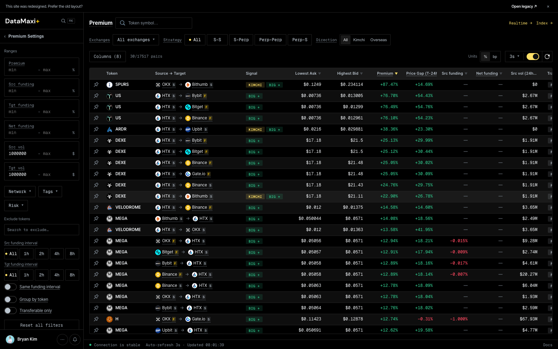Open the Risk filter dropdown
The height and width of the screenshot is (349, 558).
point(16,206)
